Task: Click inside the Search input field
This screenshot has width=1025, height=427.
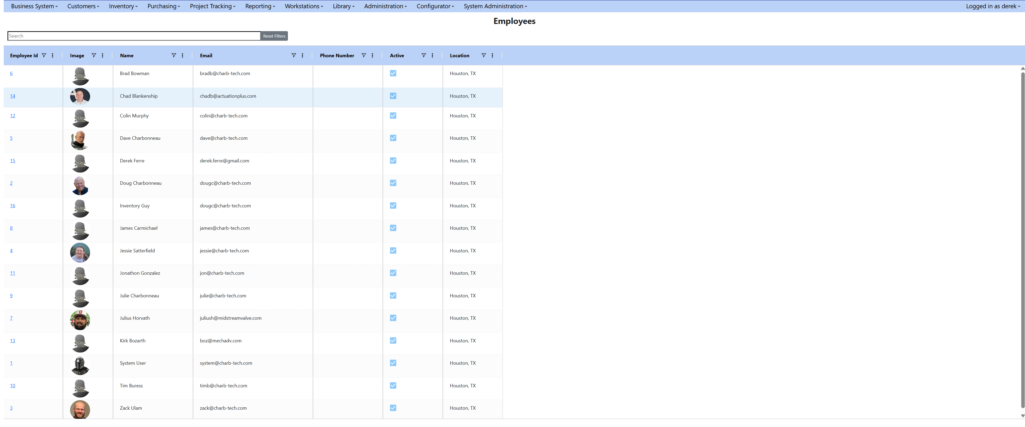Action: pyautogui.click(x=133, y=36)
